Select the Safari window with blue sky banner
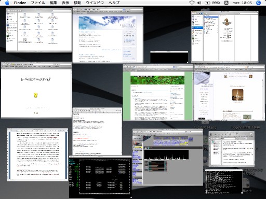 point(108,35)
